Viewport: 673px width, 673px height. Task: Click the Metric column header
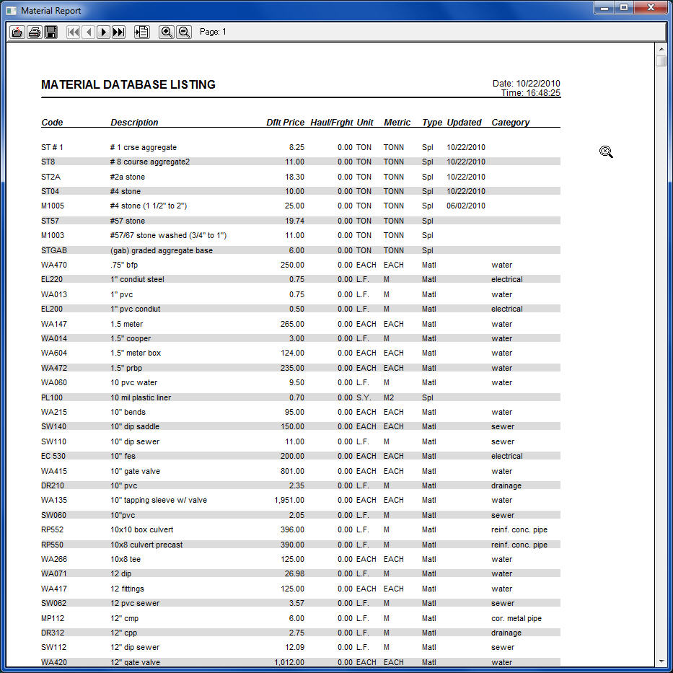pyautogui.click(x=397, y=123)
